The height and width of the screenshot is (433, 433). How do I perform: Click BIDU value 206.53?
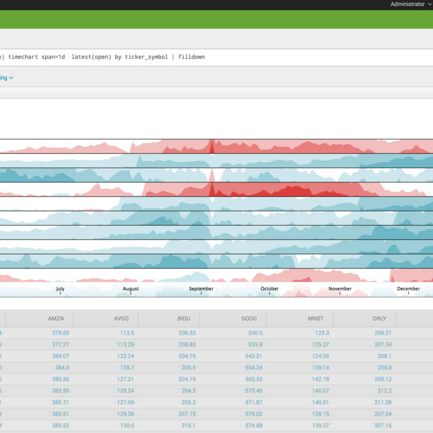[x=187, y=333]
